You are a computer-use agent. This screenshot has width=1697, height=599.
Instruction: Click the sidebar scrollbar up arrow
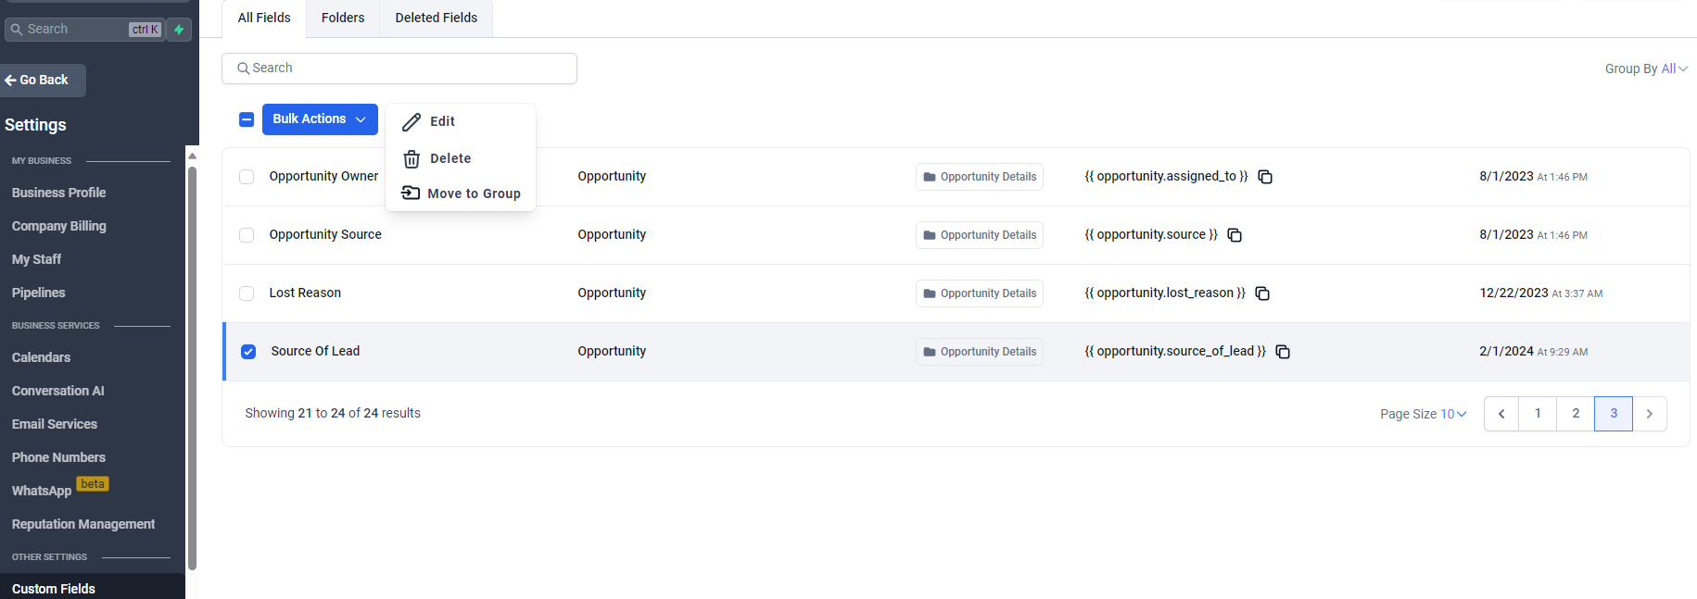192,156
